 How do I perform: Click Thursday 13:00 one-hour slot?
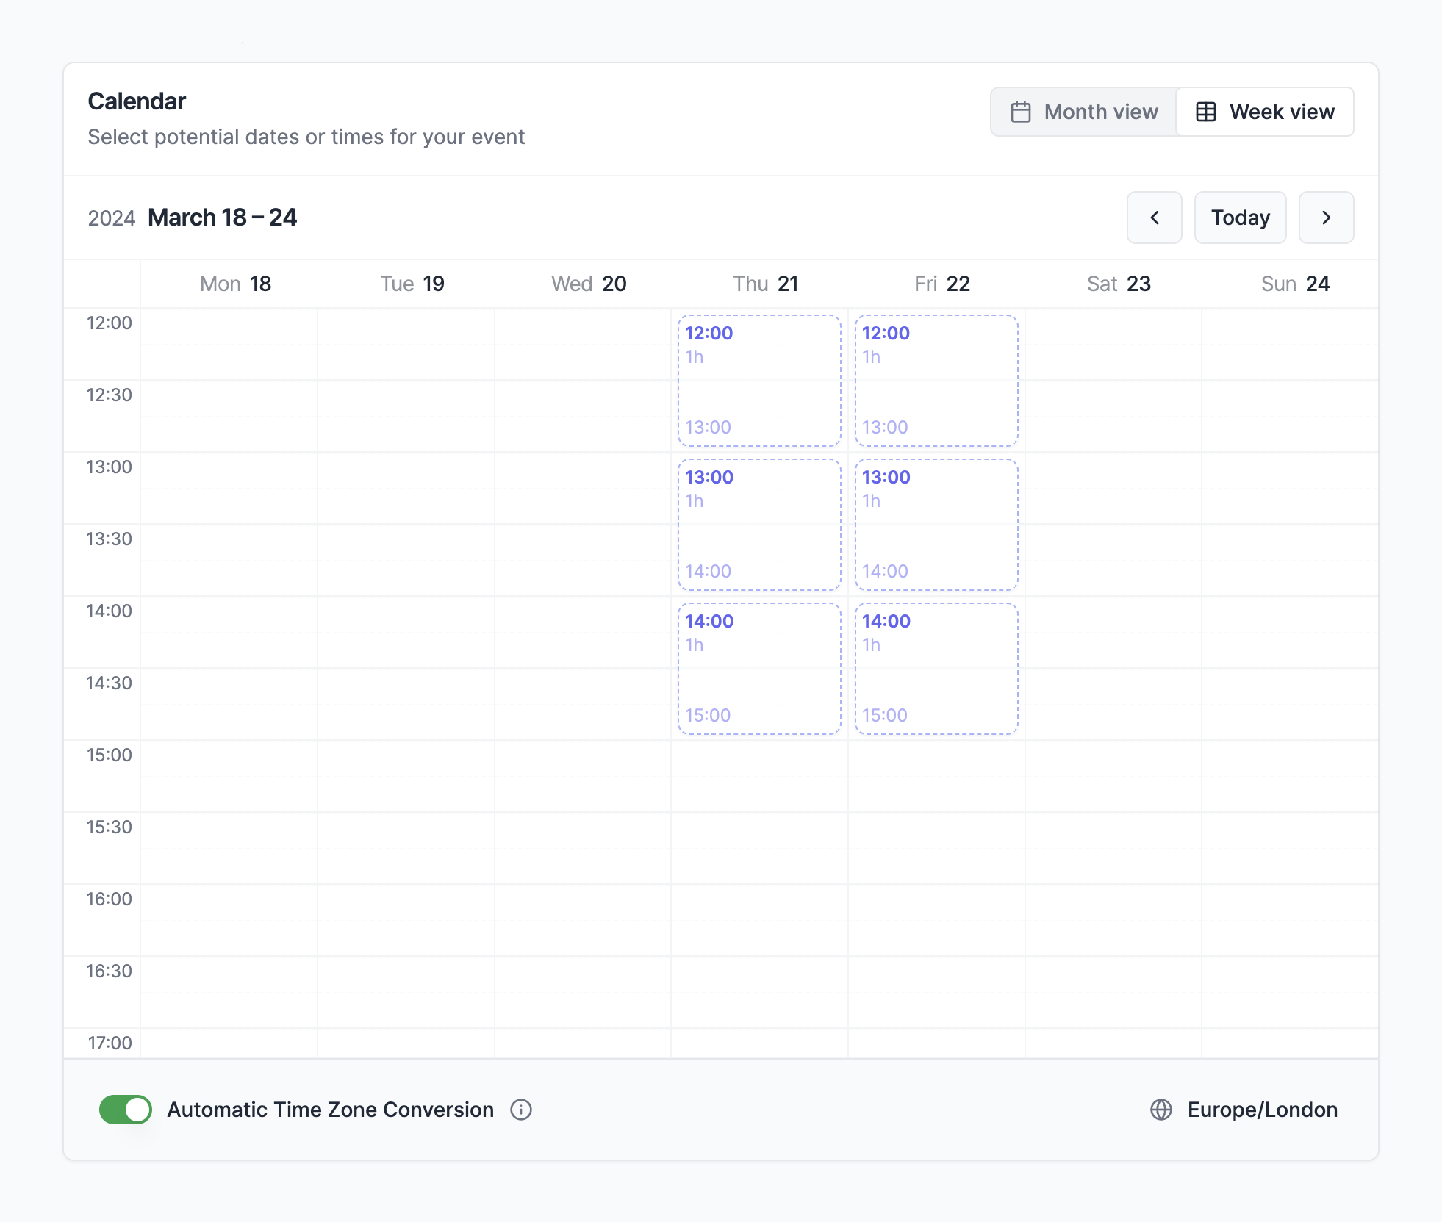click(759, 525)
